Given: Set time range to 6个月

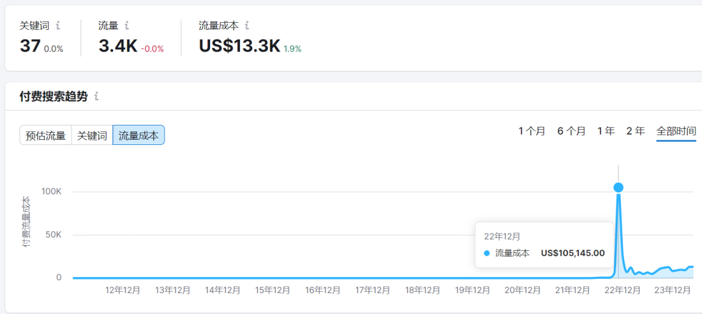Looking at the screenshot, I should [571, 131].
